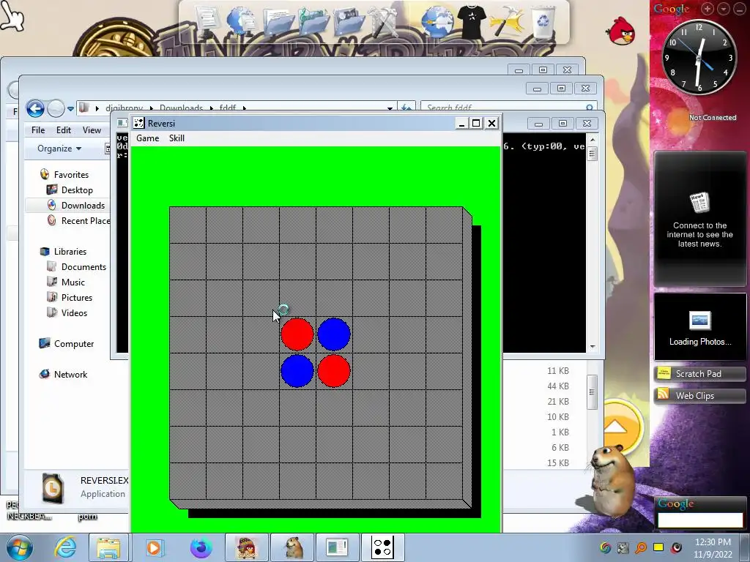
Task: Open the Organize dropdown in Explorer
Action: pos(59,149)
